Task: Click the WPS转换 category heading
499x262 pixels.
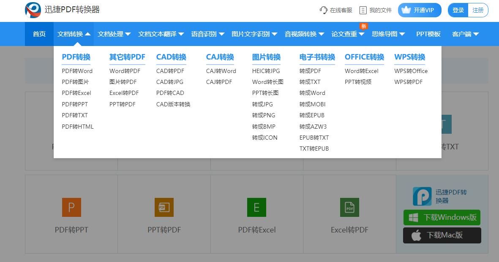Action: tap(410, 57)
